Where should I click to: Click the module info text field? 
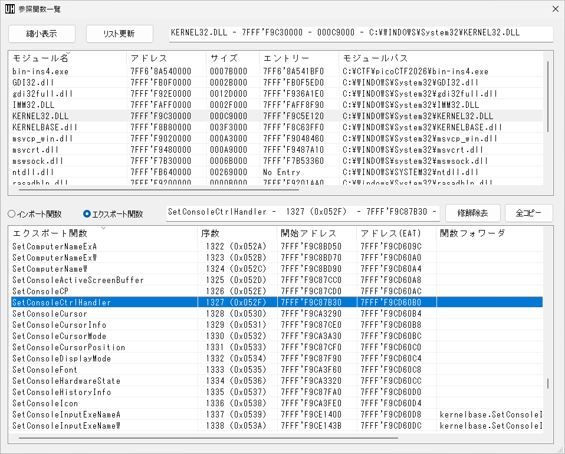pos(360,34)
